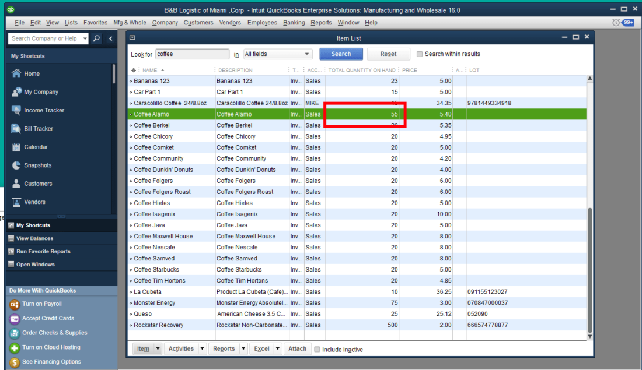Click the Item List vertical scrollbar
Viewport: 642px width, 370px height.
pos(589,268)
